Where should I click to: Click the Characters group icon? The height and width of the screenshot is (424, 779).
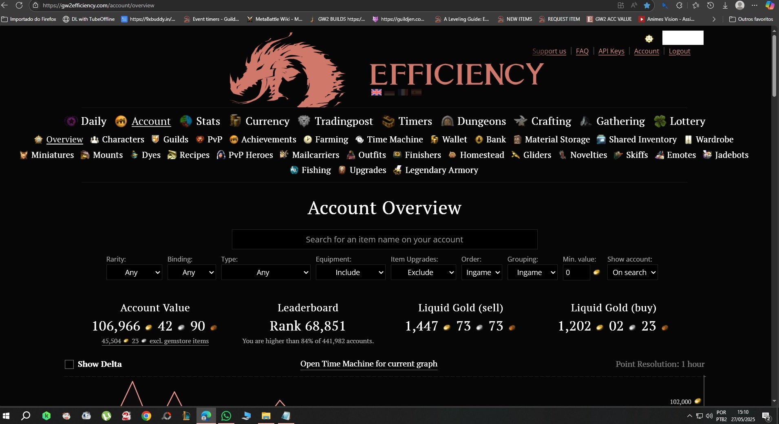pyautogui.click(x=95, y=140)
